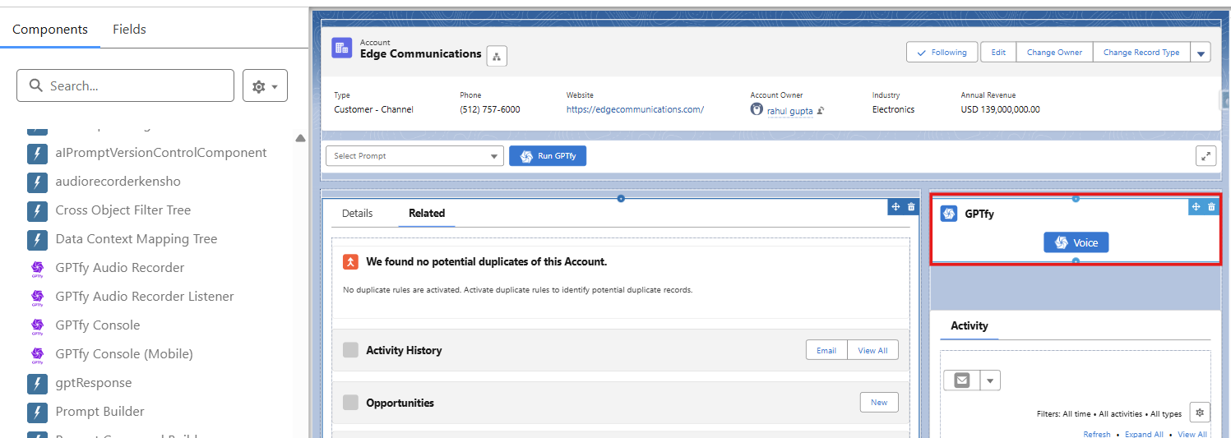Screen dimensions: 1231x438
Task: Click the Run GPTfy button
Action: [548, 156]
